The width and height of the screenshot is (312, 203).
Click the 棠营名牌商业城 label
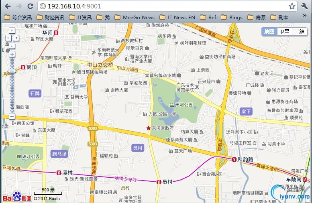(163, 75)
